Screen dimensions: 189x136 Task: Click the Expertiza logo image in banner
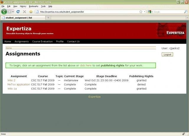171,30
